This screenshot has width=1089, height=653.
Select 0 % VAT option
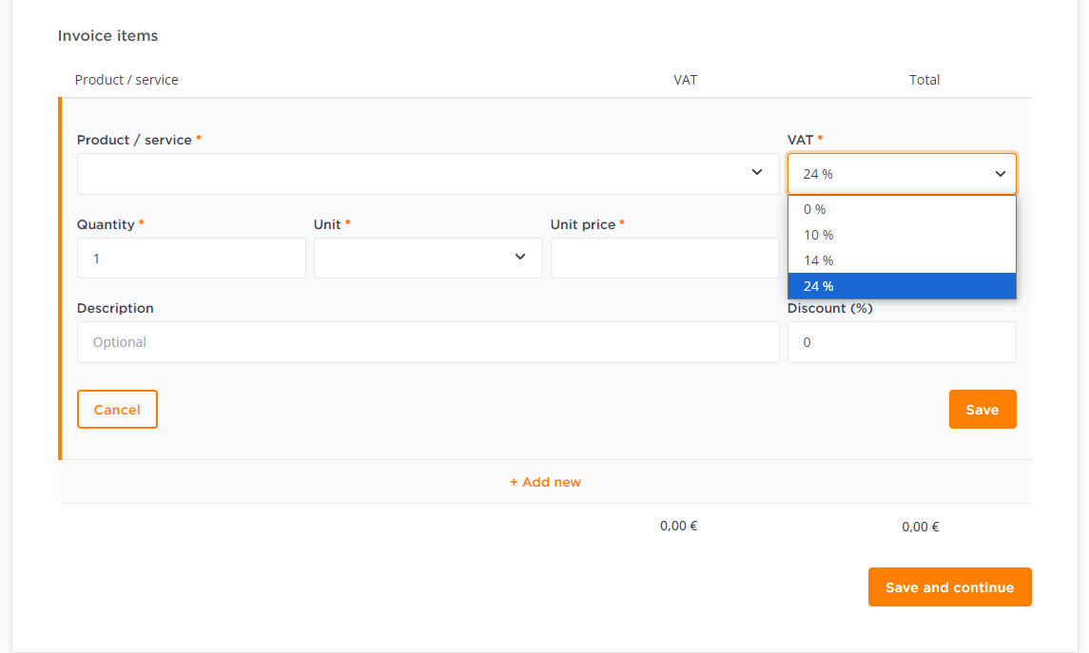pos(902,209)
